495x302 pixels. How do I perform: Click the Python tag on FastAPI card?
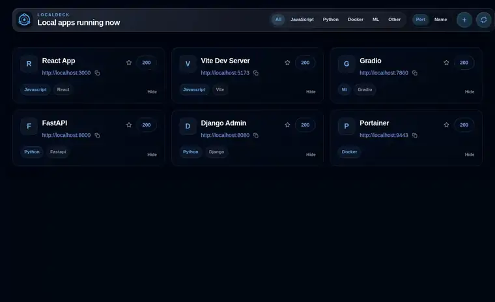tap(32, 152)
